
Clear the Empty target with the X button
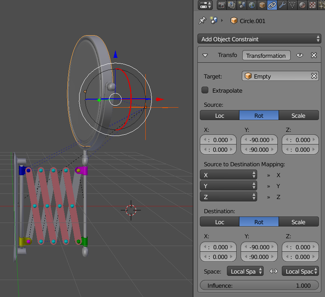[x=314, y=76]
